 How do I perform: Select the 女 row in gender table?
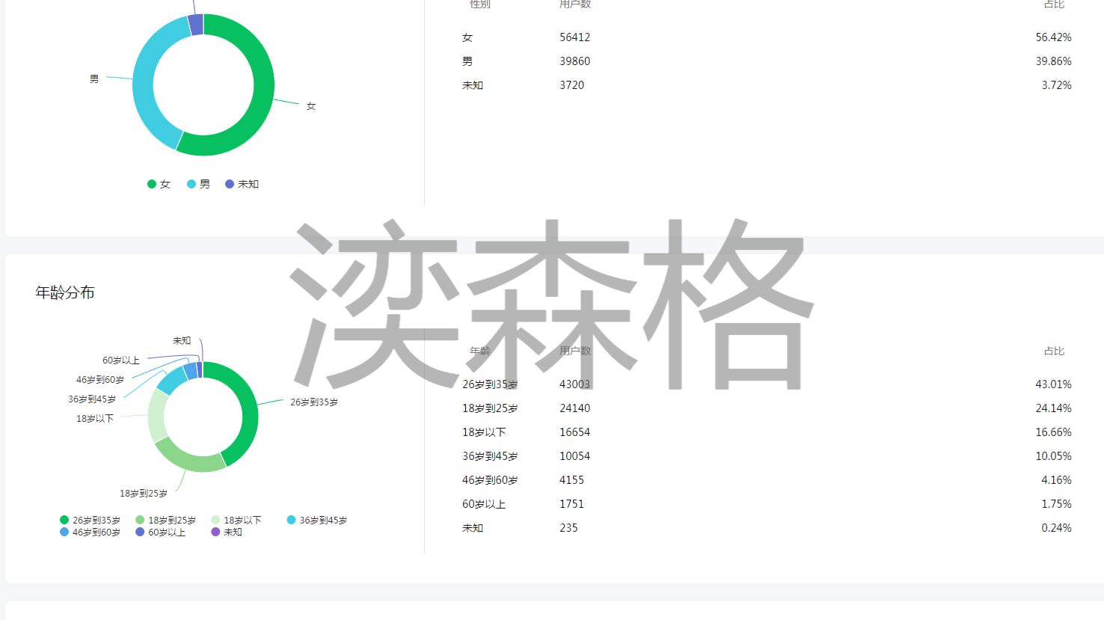click(767, 37)
